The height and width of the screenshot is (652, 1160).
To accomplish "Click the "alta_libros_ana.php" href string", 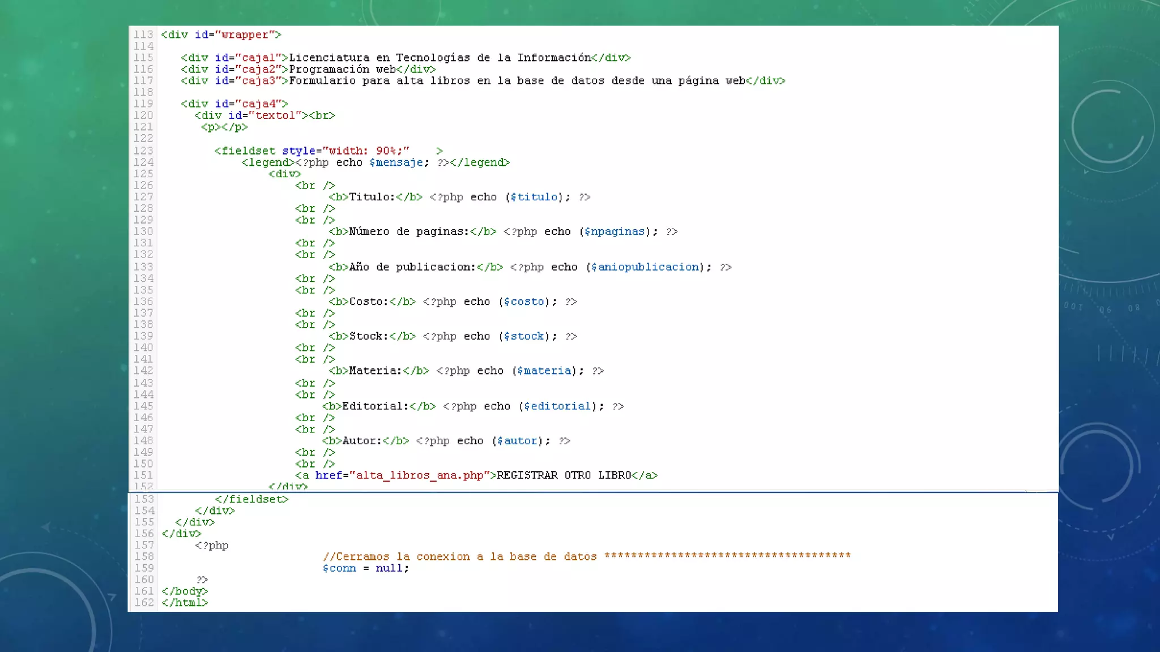I will click(419, 475).
